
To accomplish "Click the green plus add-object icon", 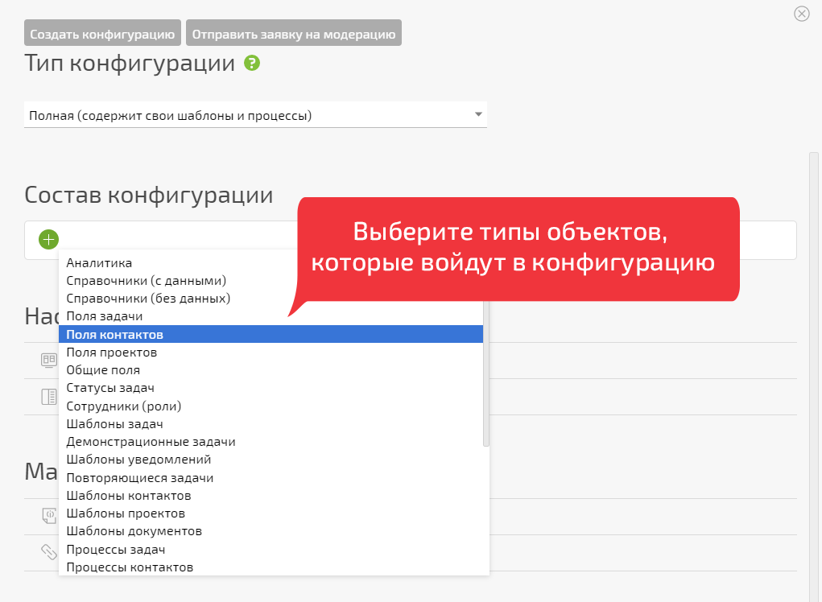I will [x=49, y=240].
